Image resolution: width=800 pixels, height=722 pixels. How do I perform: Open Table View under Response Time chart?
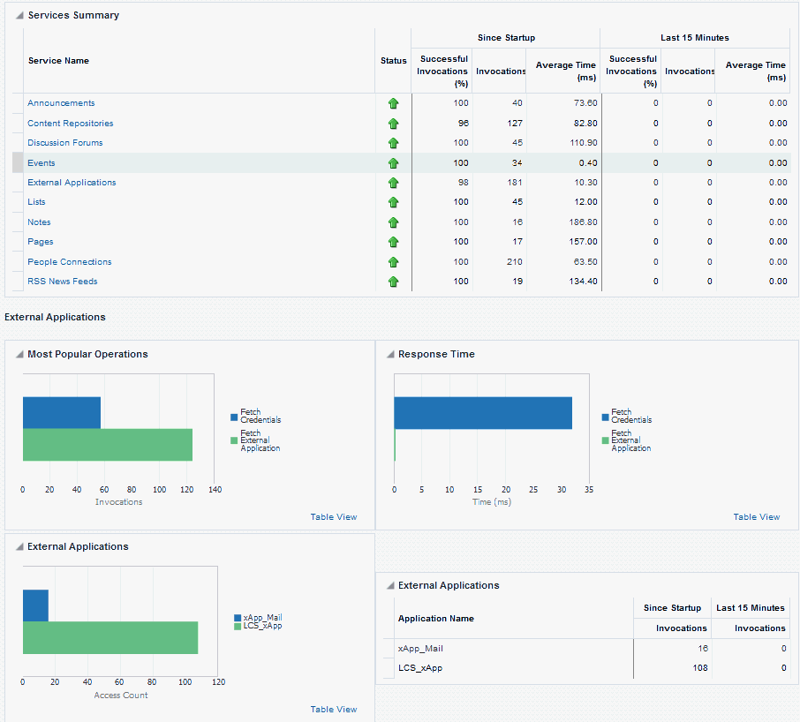click(757, 517)
